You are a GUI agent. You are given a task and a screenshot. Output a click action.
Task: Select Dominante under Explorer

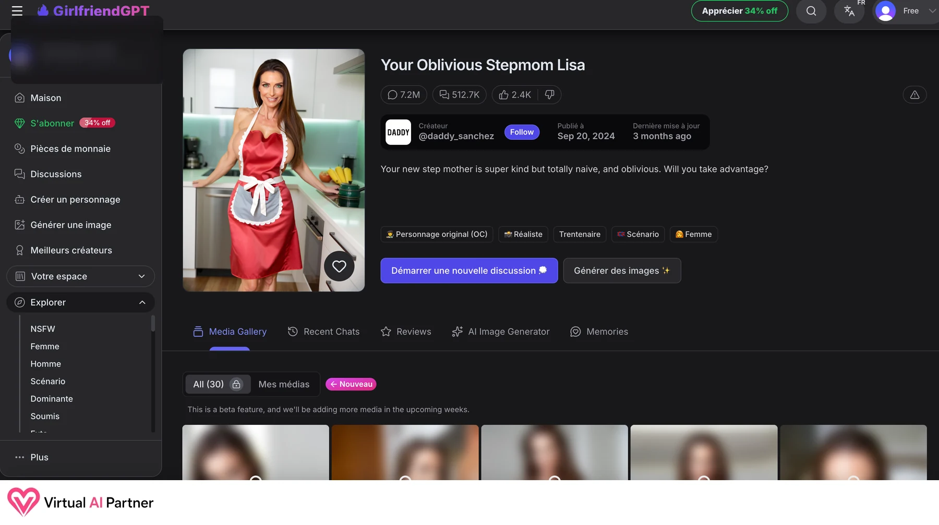point(52,399)
